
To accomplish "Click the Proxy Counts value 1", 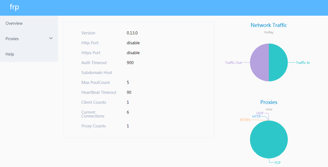I will 128,126.
